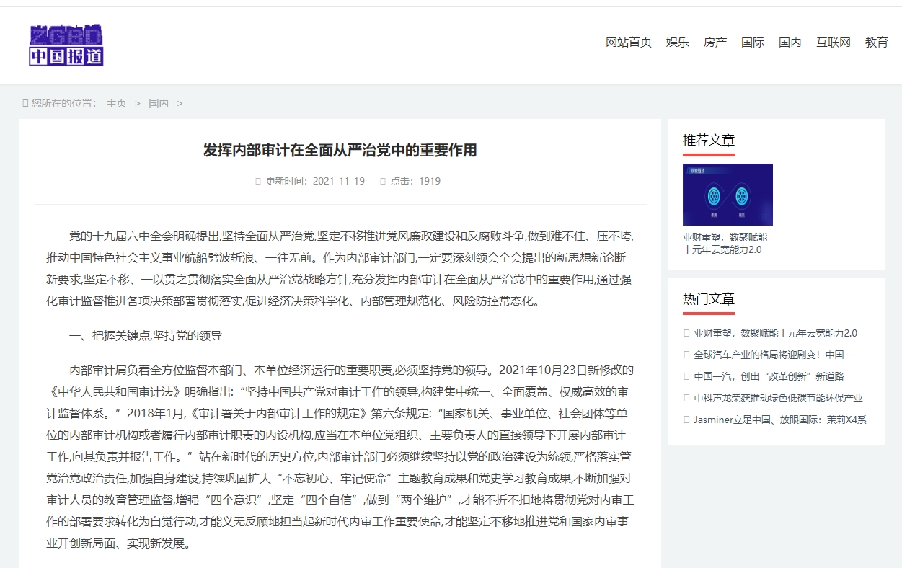Open the 房产 navigation item

[x=715, y=43]
